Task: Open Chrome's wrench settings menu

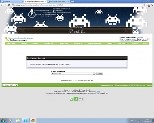Action: pyautogui.click(x=152, y=5)
